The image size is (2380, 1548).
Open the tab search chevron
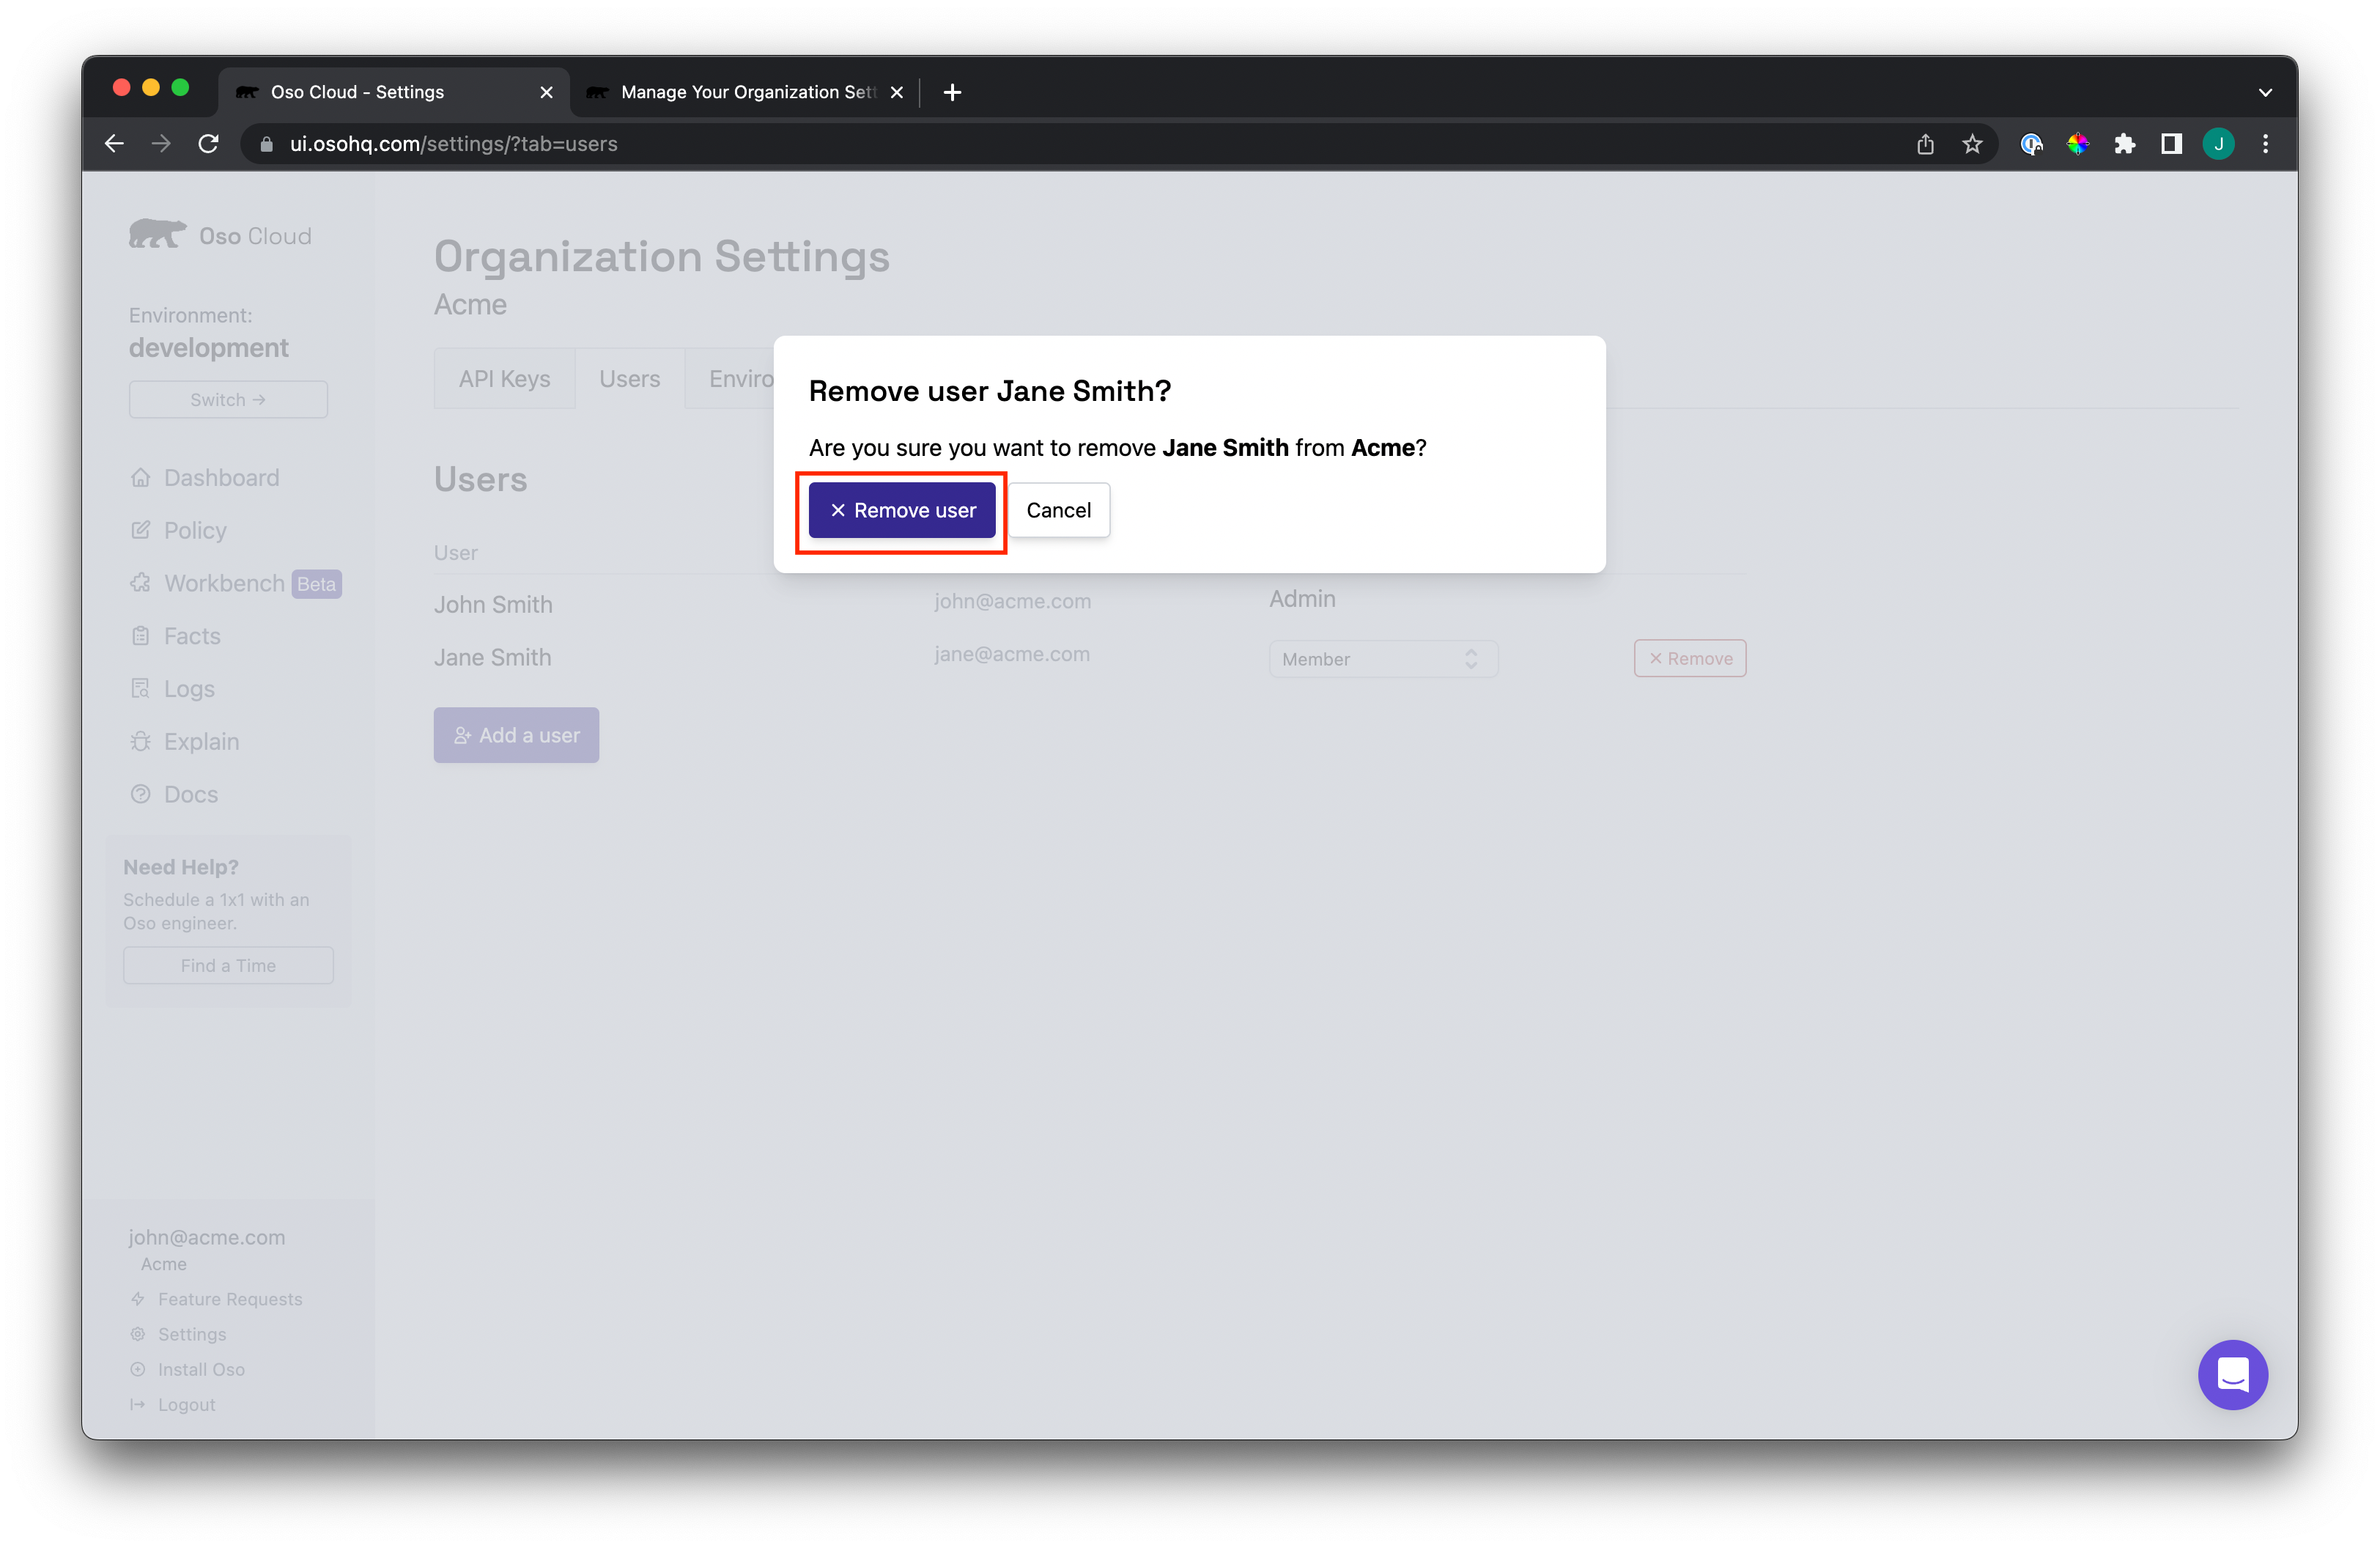click(2265, 92)
